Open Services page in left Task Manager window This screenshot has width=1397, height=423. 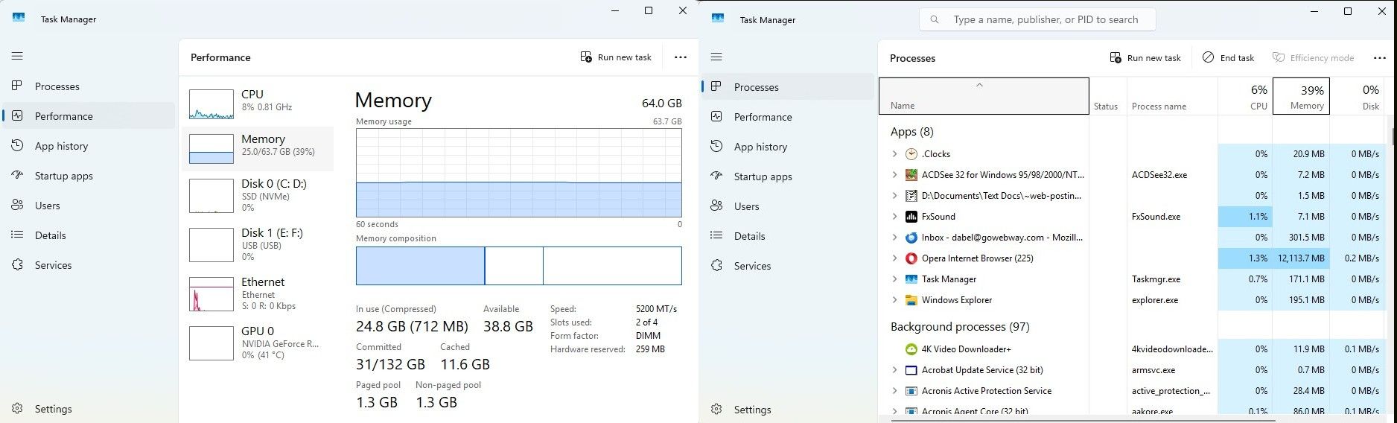pos(89,265)
